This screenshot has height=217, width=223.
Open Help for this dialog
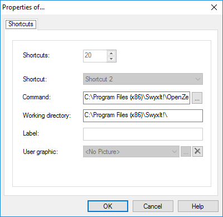tap(198, 206)
